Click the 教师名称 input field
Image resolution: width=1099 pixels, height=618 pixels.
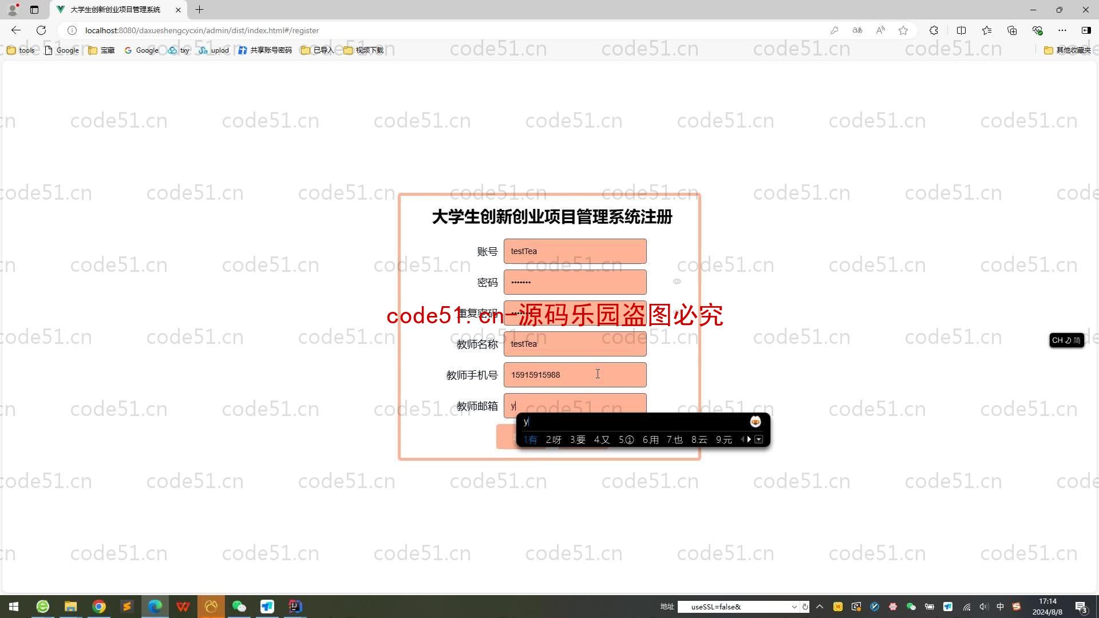(x=575, y=344)
